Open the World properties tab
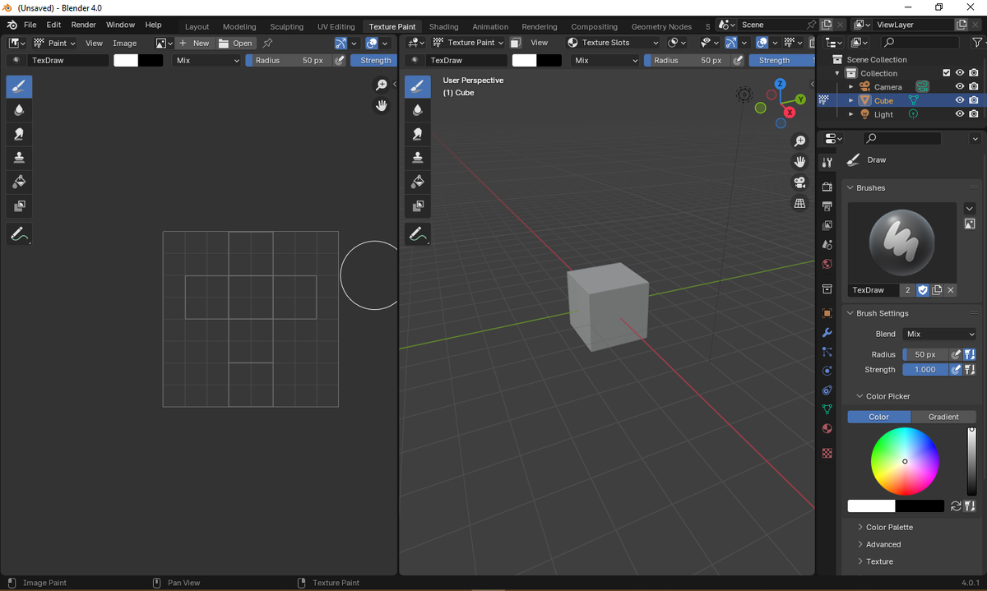This screenshot has height=591, width=987. (x=827, y=264)
